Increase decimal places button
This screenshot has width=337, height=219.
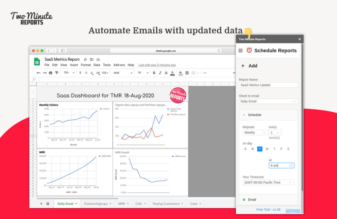click(98, 73)
